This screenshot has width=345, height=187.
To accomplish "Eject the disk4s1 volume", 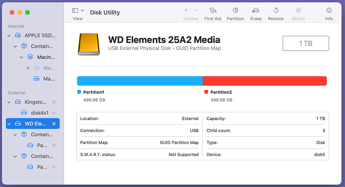I will pyautogui.click(x=54, y=113).
